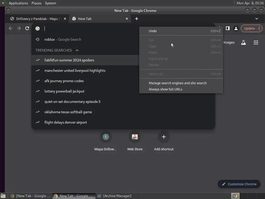Switch to Archive Manager taskbar item

[x=115, y=196]
